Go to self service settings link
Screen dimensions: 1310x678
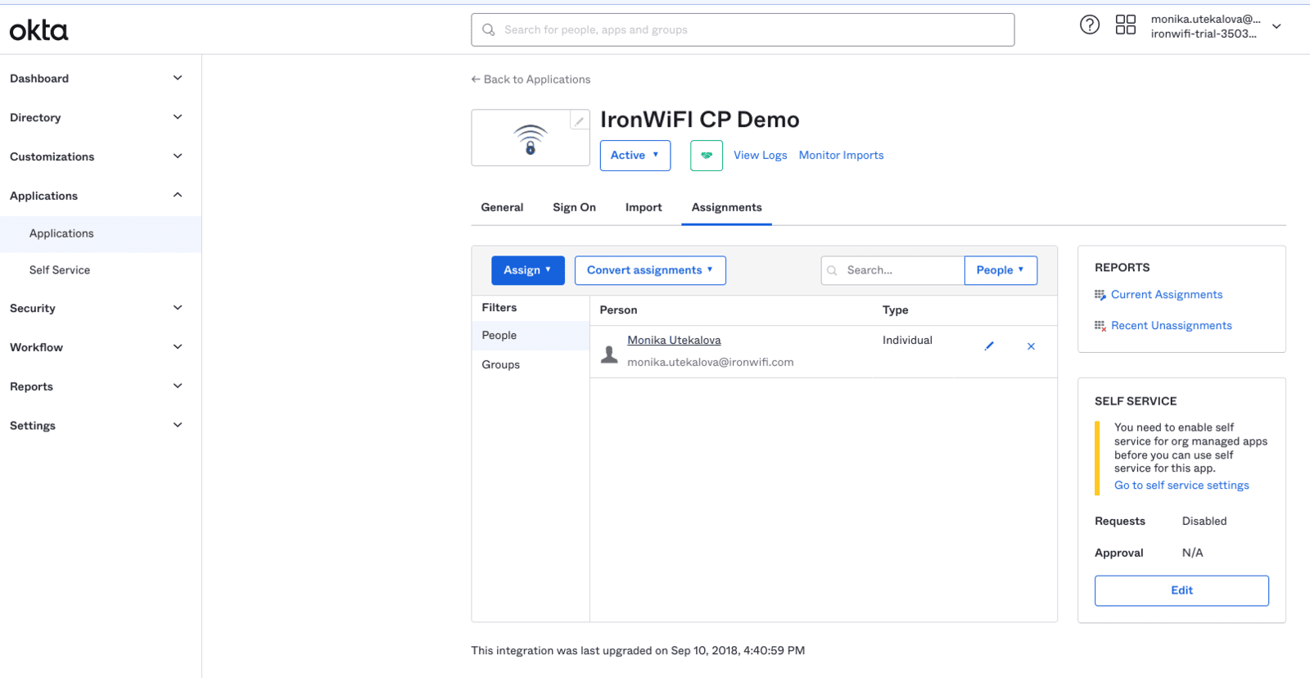[x=1181, y=486]
